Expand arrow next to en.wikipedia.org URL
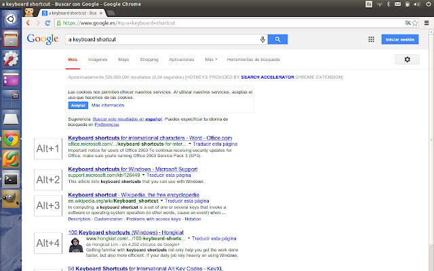 161,201
